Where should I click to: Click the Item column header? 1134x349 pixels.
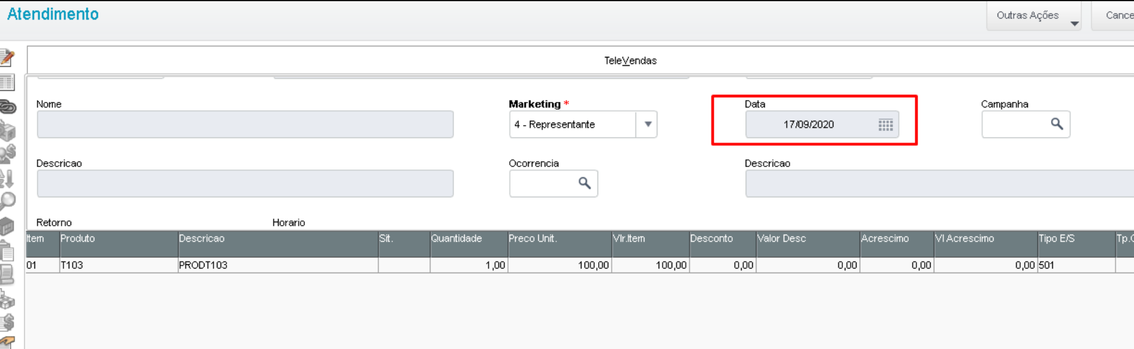point(41,244)
